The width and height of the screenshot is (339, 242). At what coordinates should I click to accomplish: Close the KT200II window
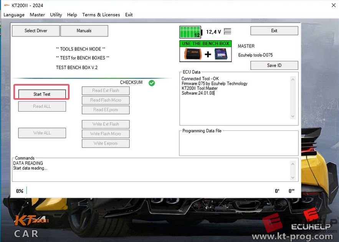pos(334,5)
